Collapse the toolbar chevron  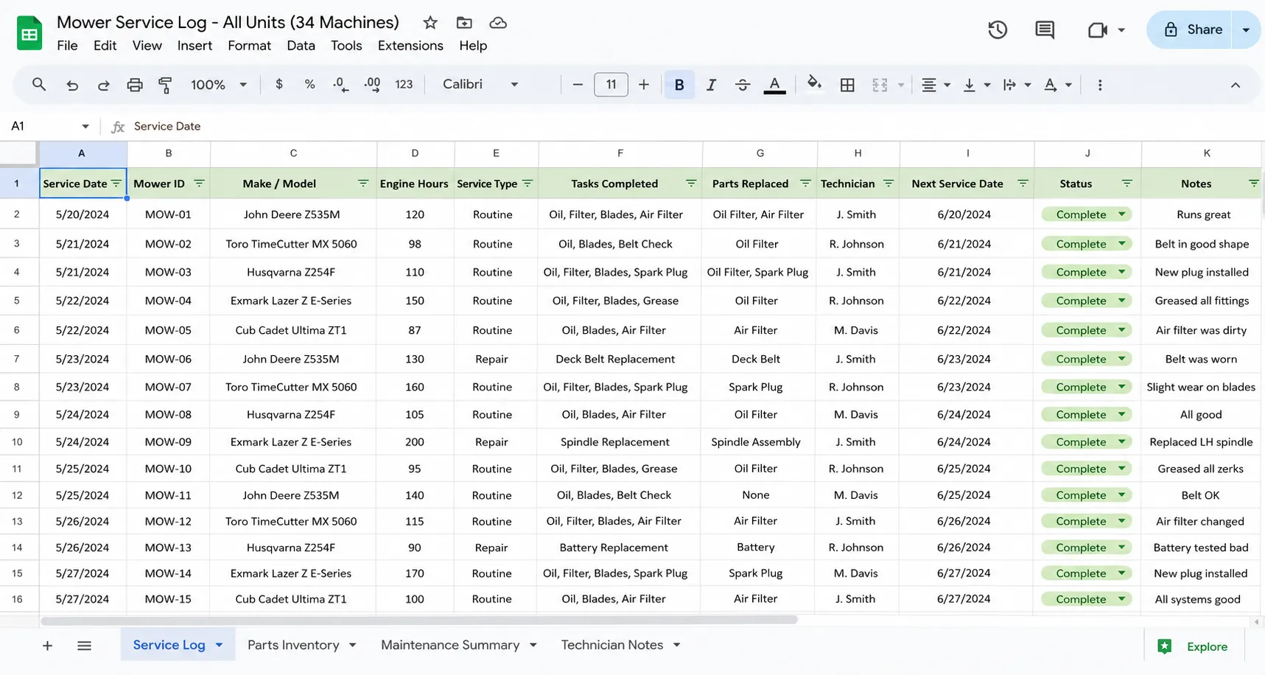(1236, 85)
